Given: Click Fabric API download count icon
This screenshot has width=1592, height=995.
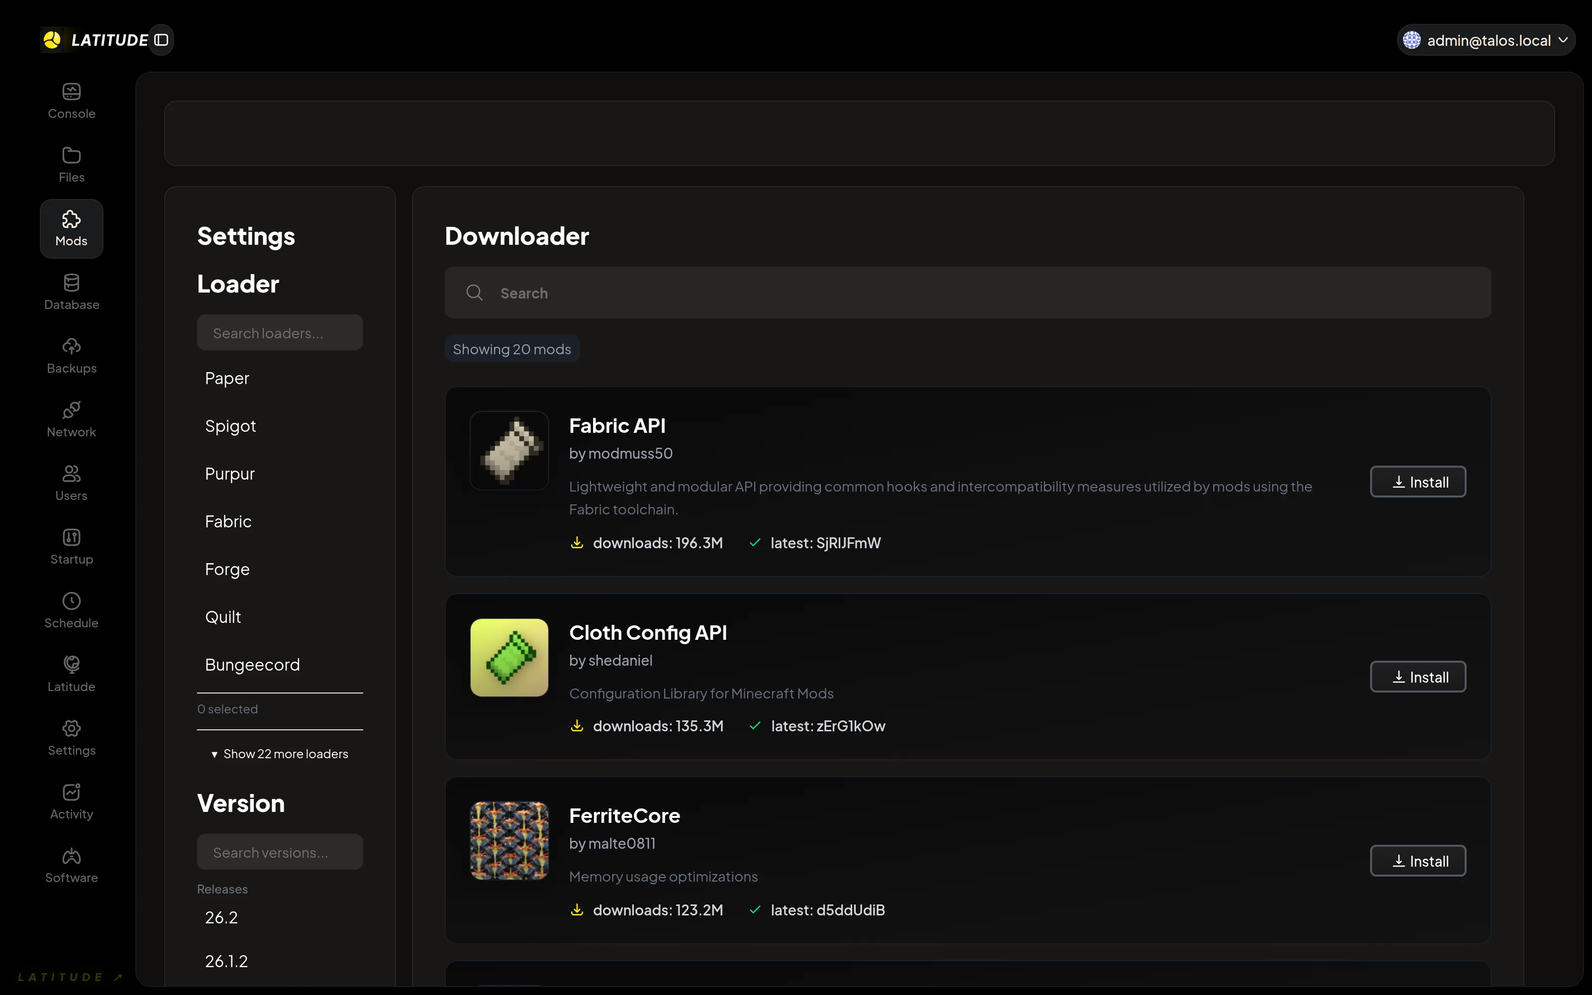Looking at the screenshot, I should [577, 543].
